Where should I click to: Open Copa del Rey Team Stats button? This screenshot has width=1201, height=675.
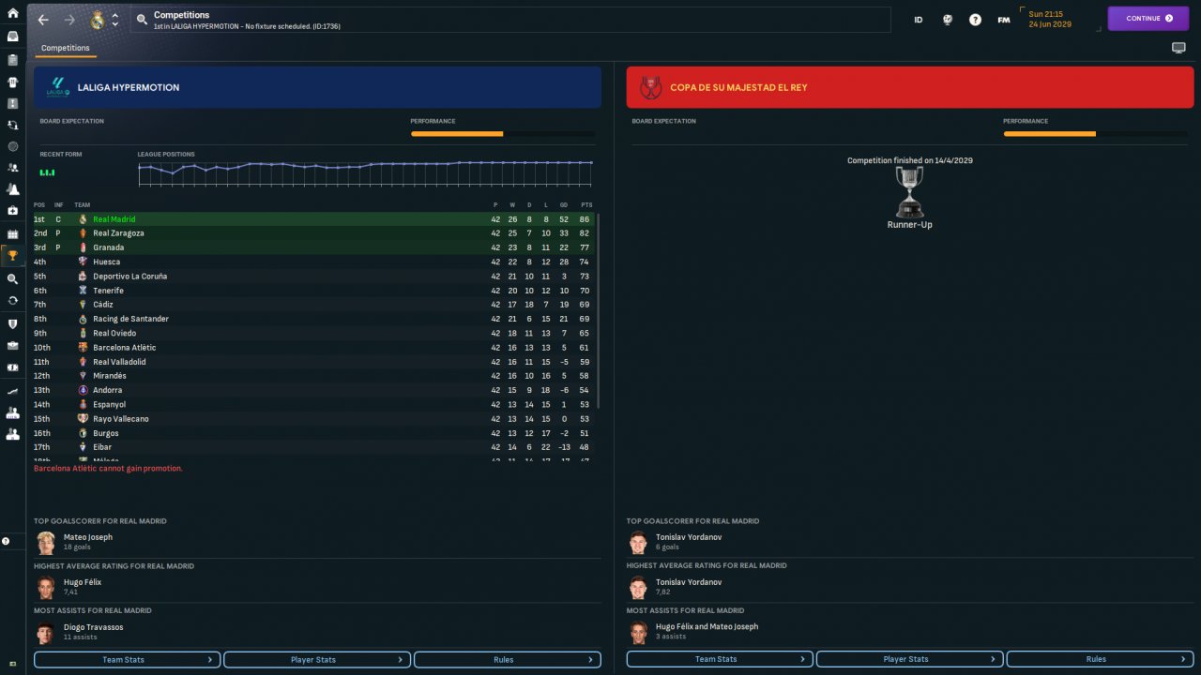(x=720, y=659)
